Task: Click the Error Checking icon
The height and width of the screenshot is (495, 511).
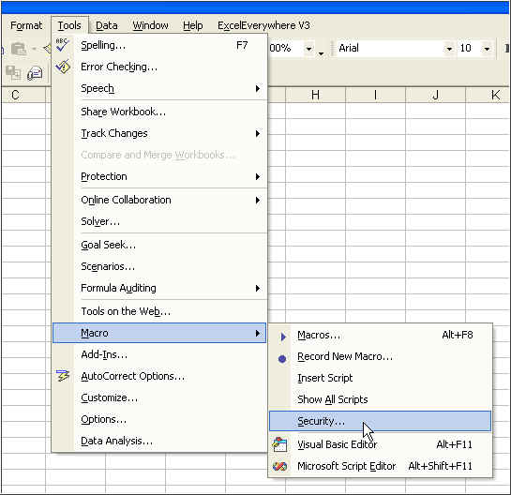Action: point(63,67)
